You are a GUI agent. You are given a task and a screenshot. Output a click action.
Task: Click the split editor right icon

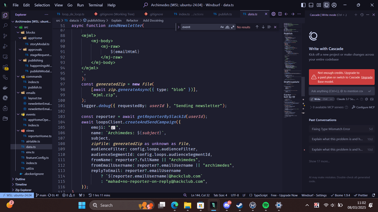point(280,14)
